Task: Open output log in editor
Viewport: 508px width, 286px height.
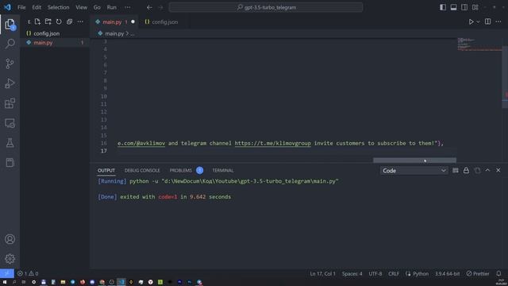Action: coord(477,170)
